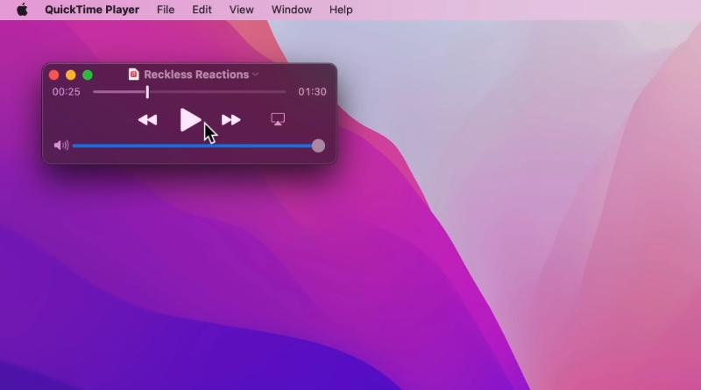Toggle the 01:30 duration display
Image resolution: width=701 pixels, height=390 pixels.
click(x=312, y=92)
